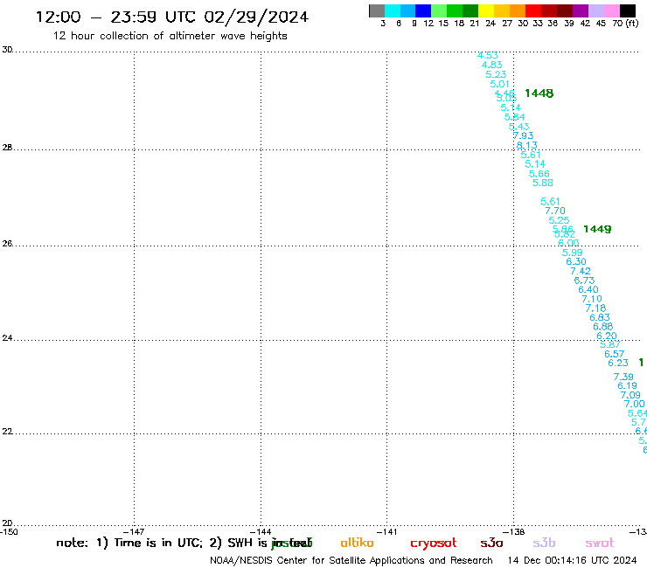The height and width of the screenshot is (568, 647).
Task: Click the NOAA/NESDIS Center credit line
Action: (x=351, y=561)
